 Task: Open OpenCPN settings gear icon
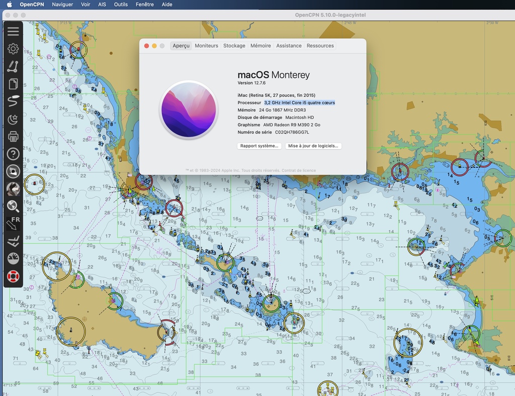click(x=13, y=49)
